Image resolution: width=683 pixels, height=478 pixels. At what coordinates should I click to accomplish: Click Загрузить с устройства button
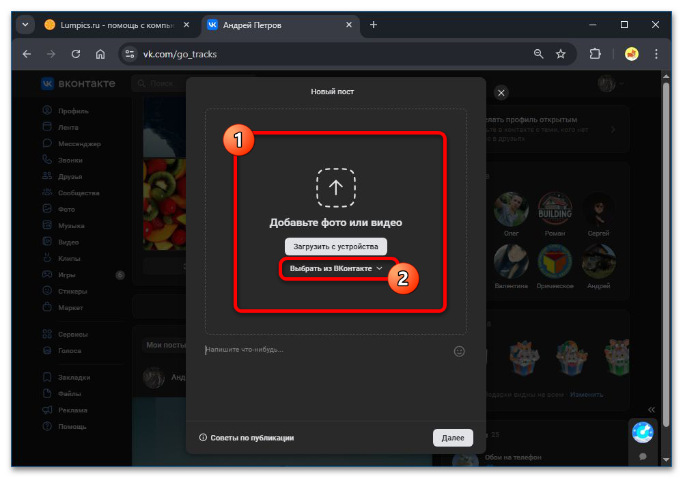[x=335, y=247]
